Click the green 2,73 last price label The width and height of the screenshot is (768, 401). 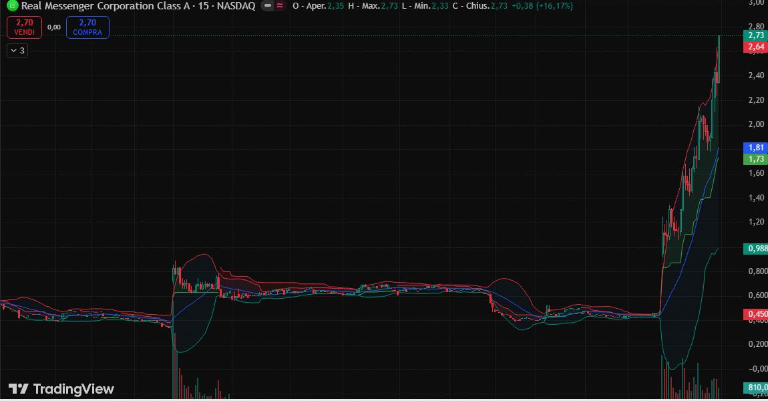click(x=755, y=35)
